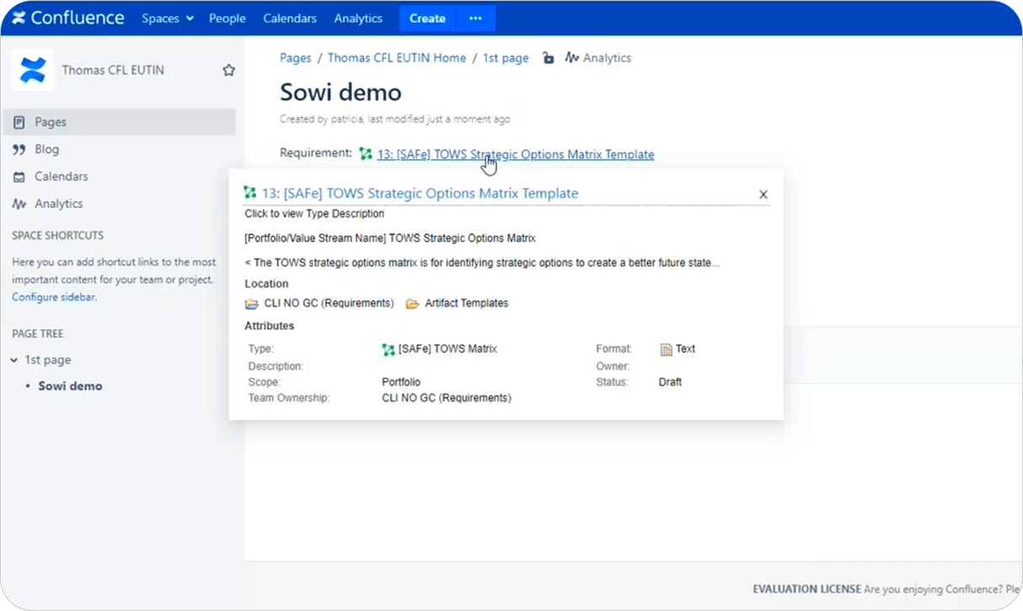Screen dimensions: 1023x611
Task: Open the Artifact Templates location
Action: pyautogui.click(x=467, y=303)
